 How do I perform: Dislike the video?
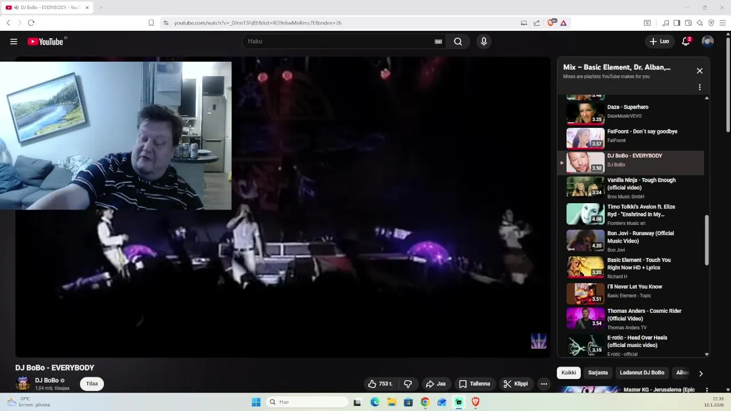[x=408, y=384]
